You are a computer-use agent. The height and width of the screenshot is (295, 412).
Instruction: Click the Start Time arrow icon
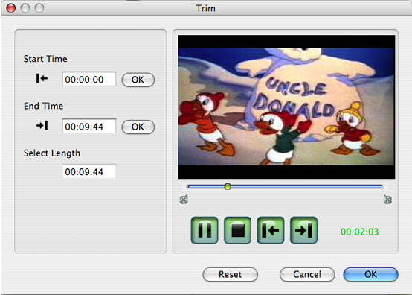[42, 78]
